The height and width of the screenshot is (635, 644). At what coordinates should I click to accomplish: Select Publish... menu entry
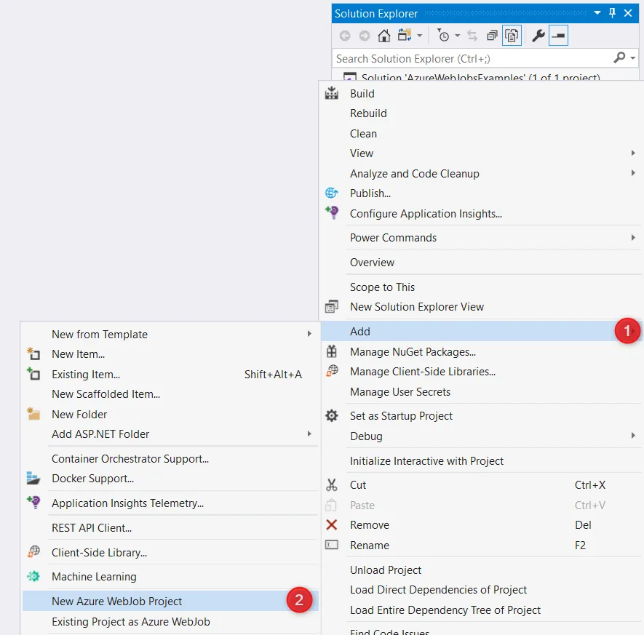point(481,193)
